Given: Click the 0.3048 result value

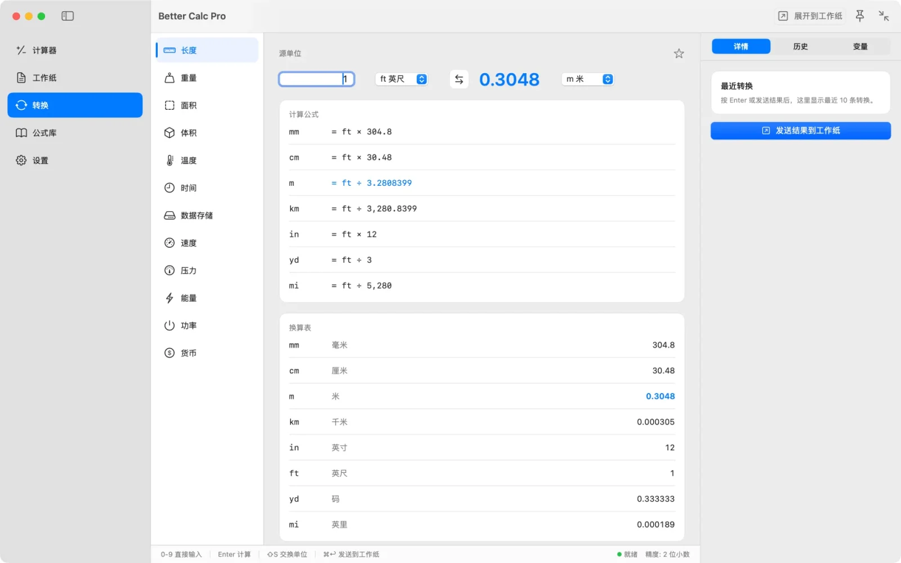Looking at the screenshot, I should 509,79.
